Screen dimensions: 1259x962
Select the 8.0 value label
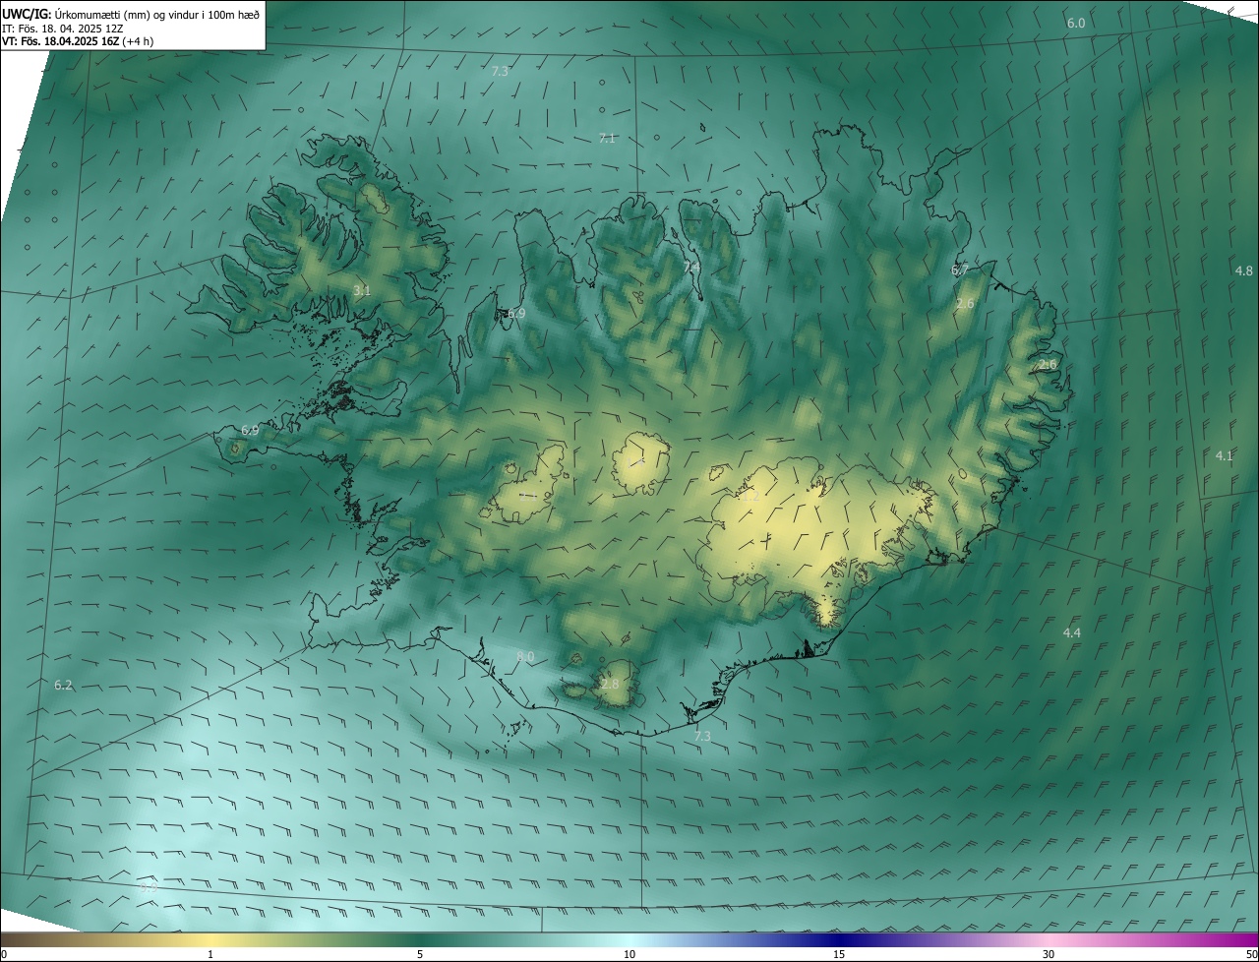(x=525, y=656)
